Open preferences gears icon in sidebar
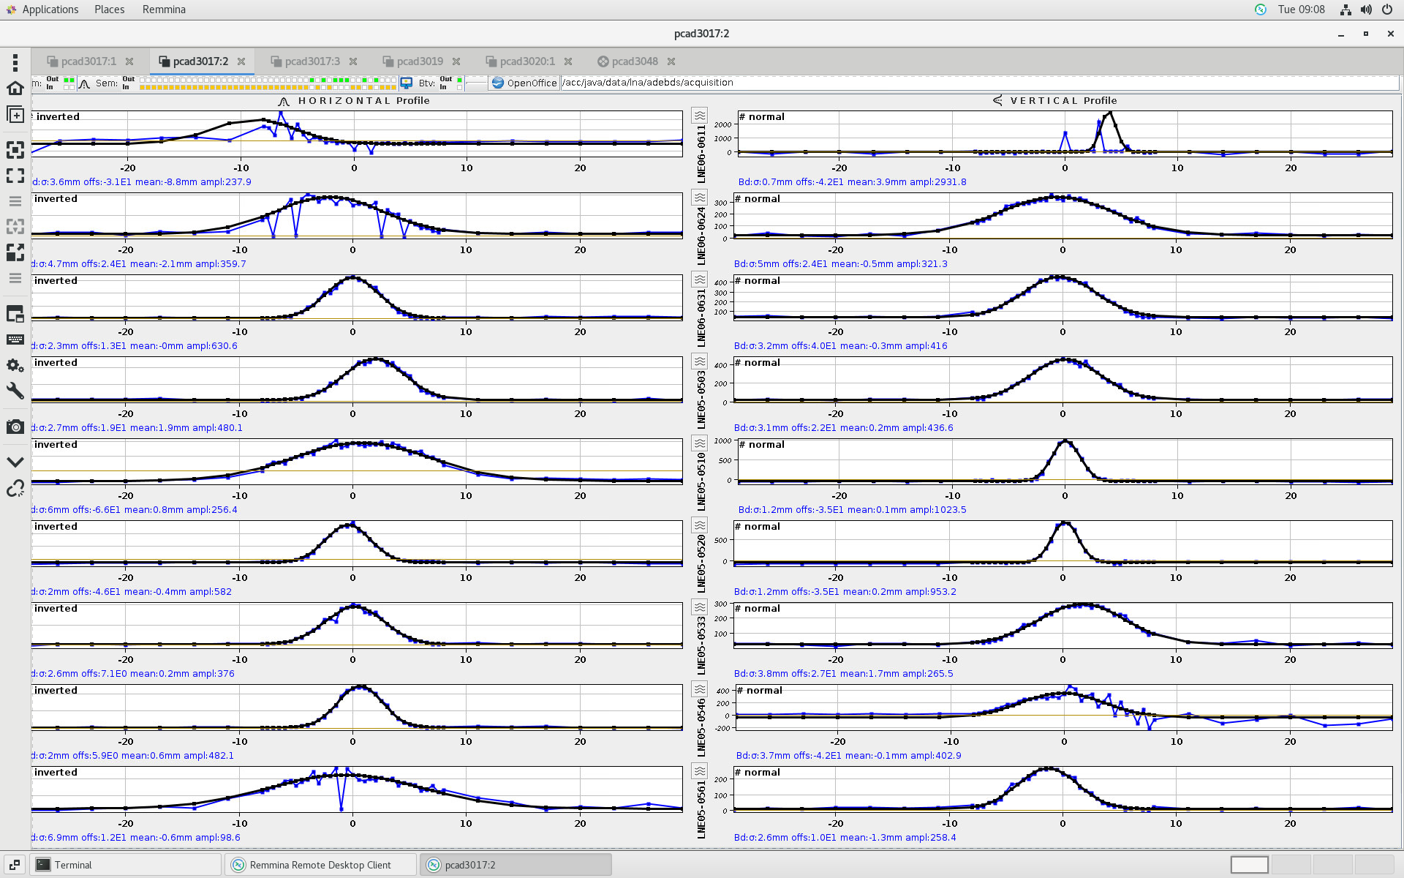 [15, 365]
